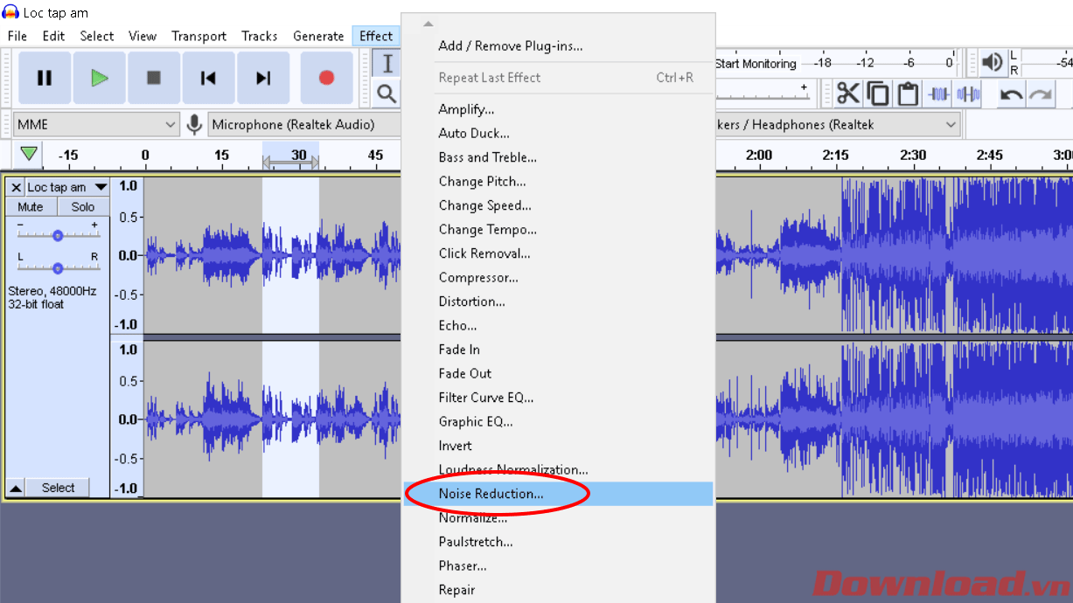The height and width of the screenshot is (603, 1073).
Task: Select the Selection I-beam tool
Action: tap(386, 62)
